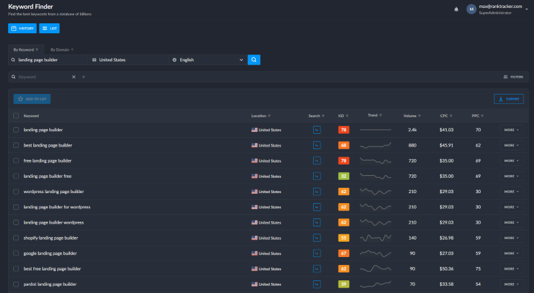Image resolution: width=534 pixels, height=293 pixels.
Task: Check the landing page builder row checkbox
Action: [x=16, y=130]
